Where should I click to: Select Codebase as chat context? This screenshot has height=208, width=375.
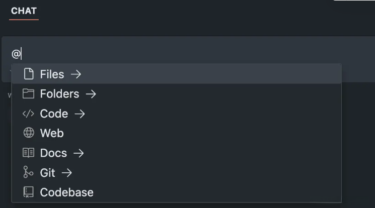pos(66,192)
